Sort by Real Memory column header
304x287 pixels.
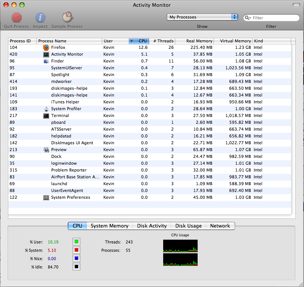tap(194, 41)
